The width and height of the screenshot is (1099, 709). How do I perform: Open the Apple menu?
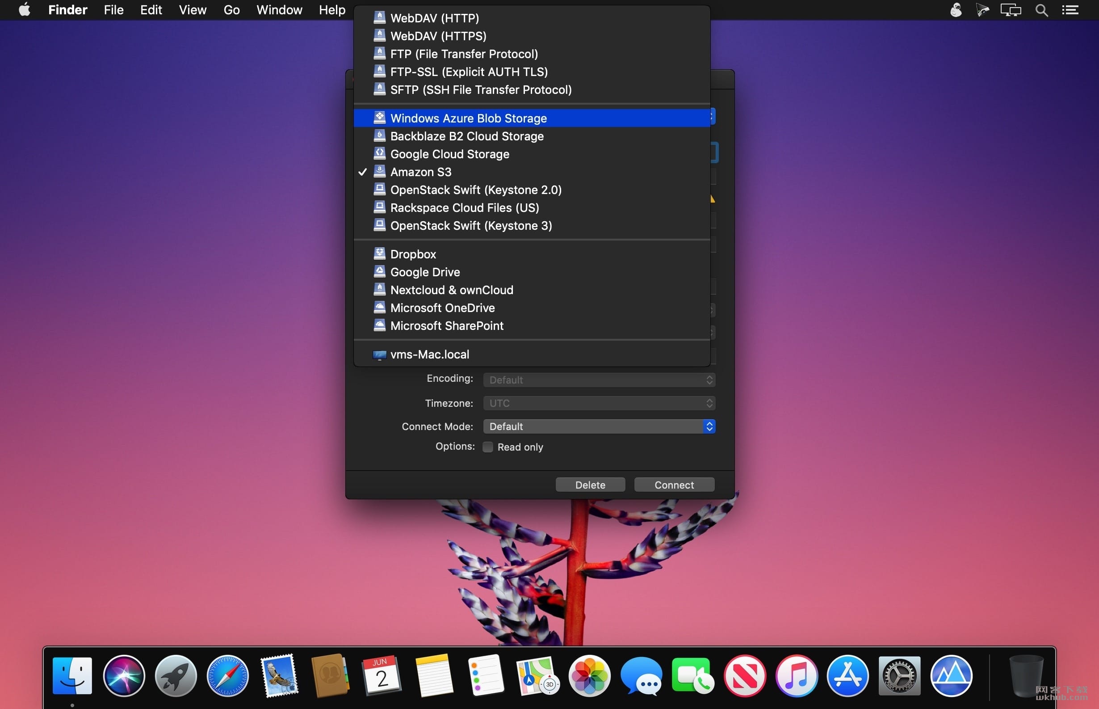pos(25,10)
